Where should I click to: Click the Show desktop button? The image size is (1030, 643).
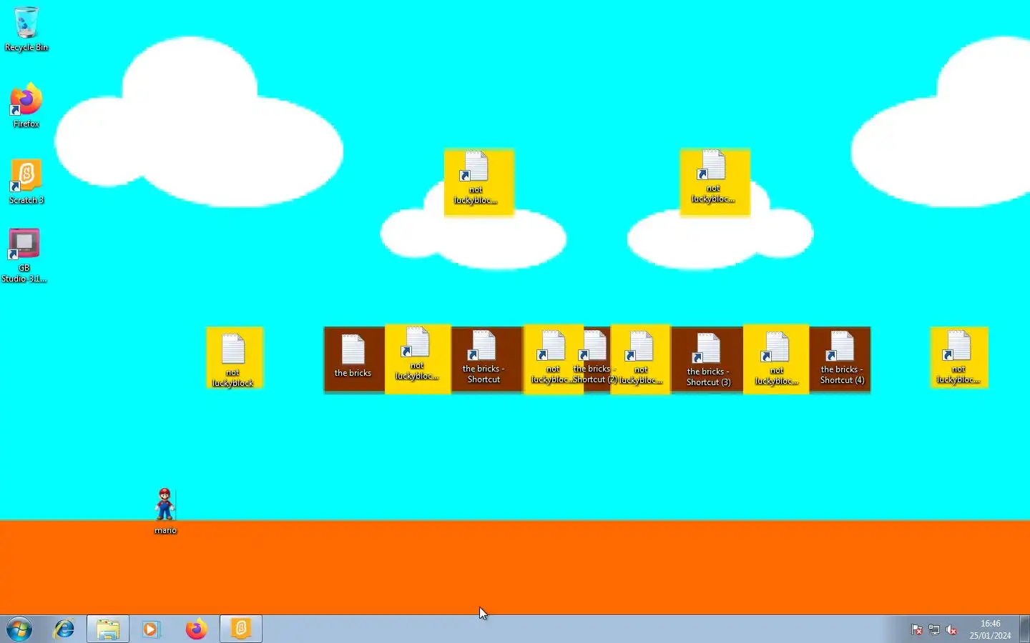tap(1024, 629)
